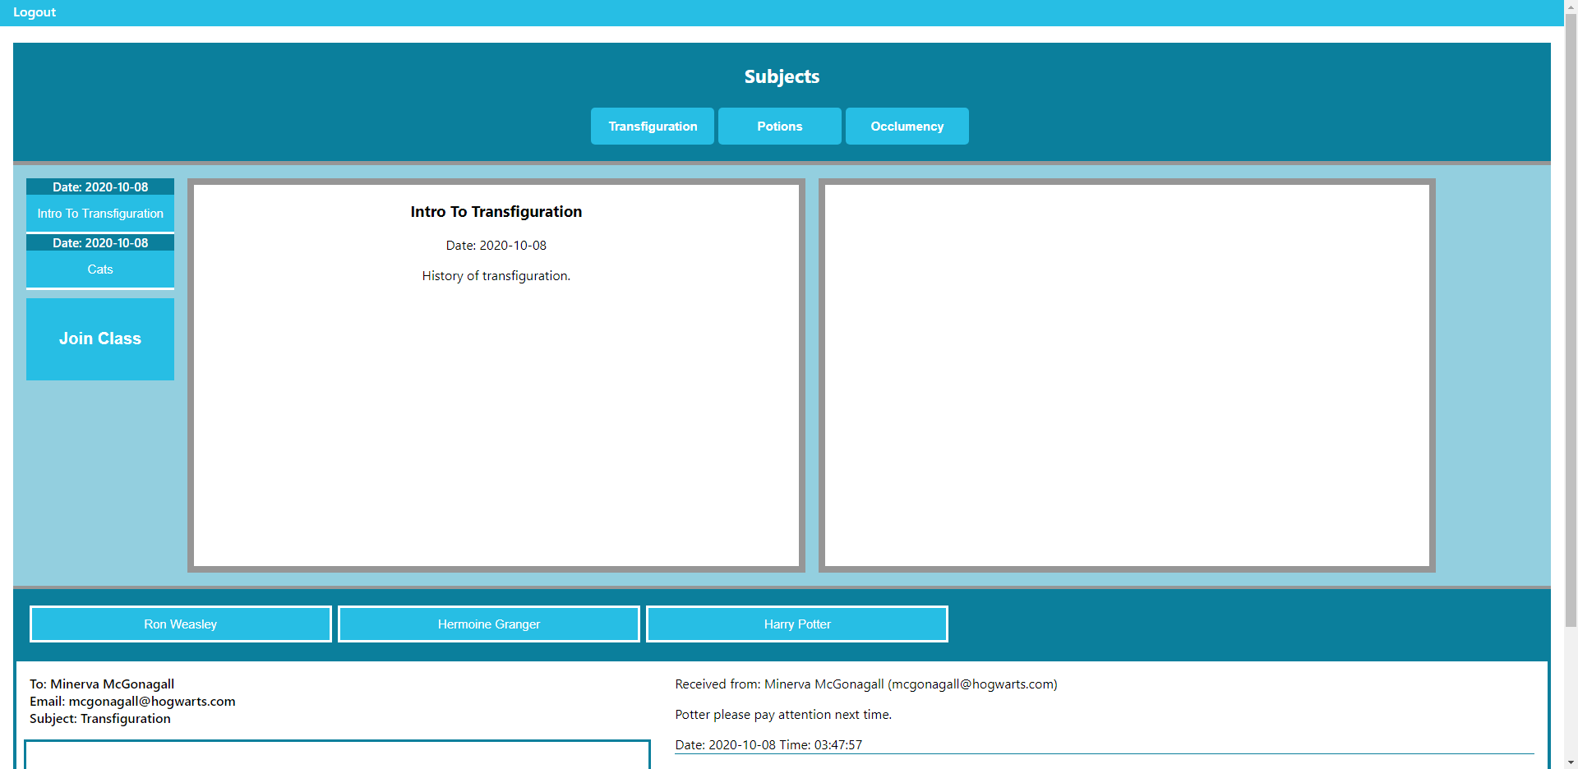Click the Logout link
The width and height of the screenshot is (1578, 769).
(x=35, y=12)
